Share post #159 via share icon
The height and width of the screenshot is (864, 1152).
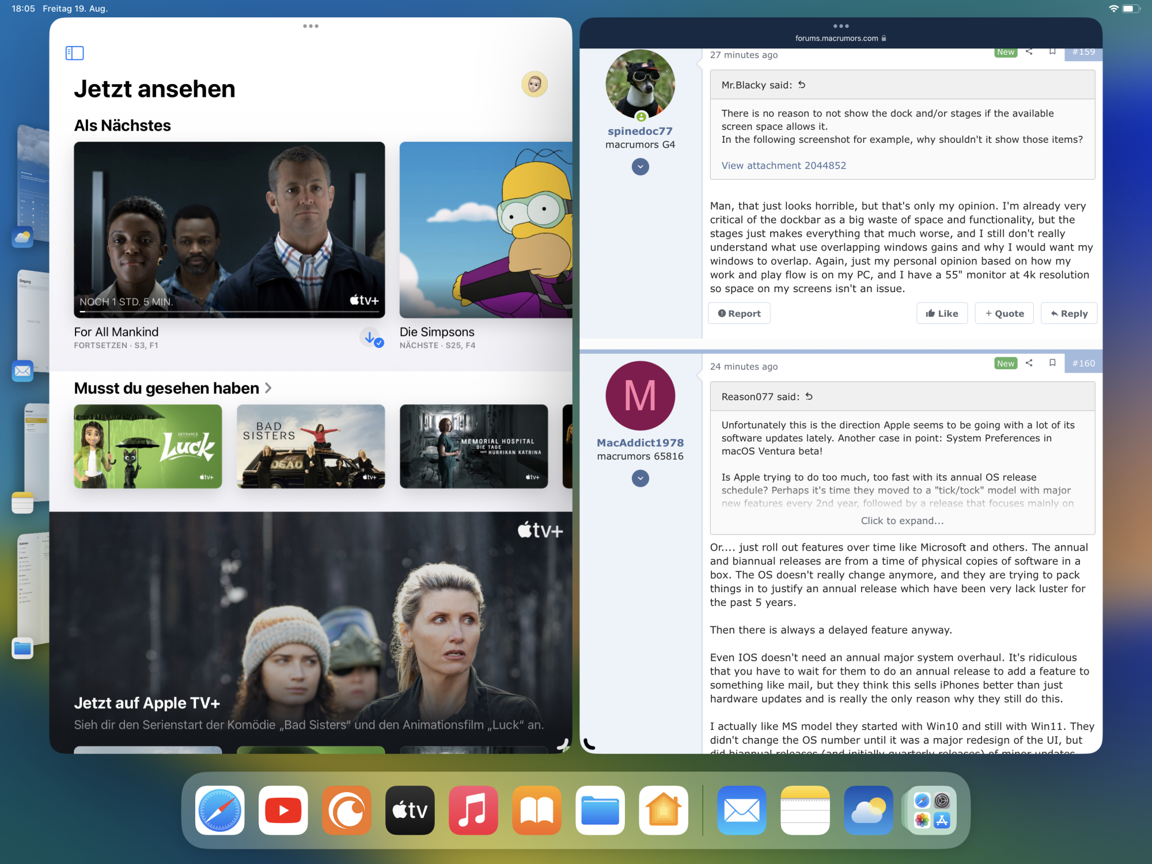(x=1029, y=52)
